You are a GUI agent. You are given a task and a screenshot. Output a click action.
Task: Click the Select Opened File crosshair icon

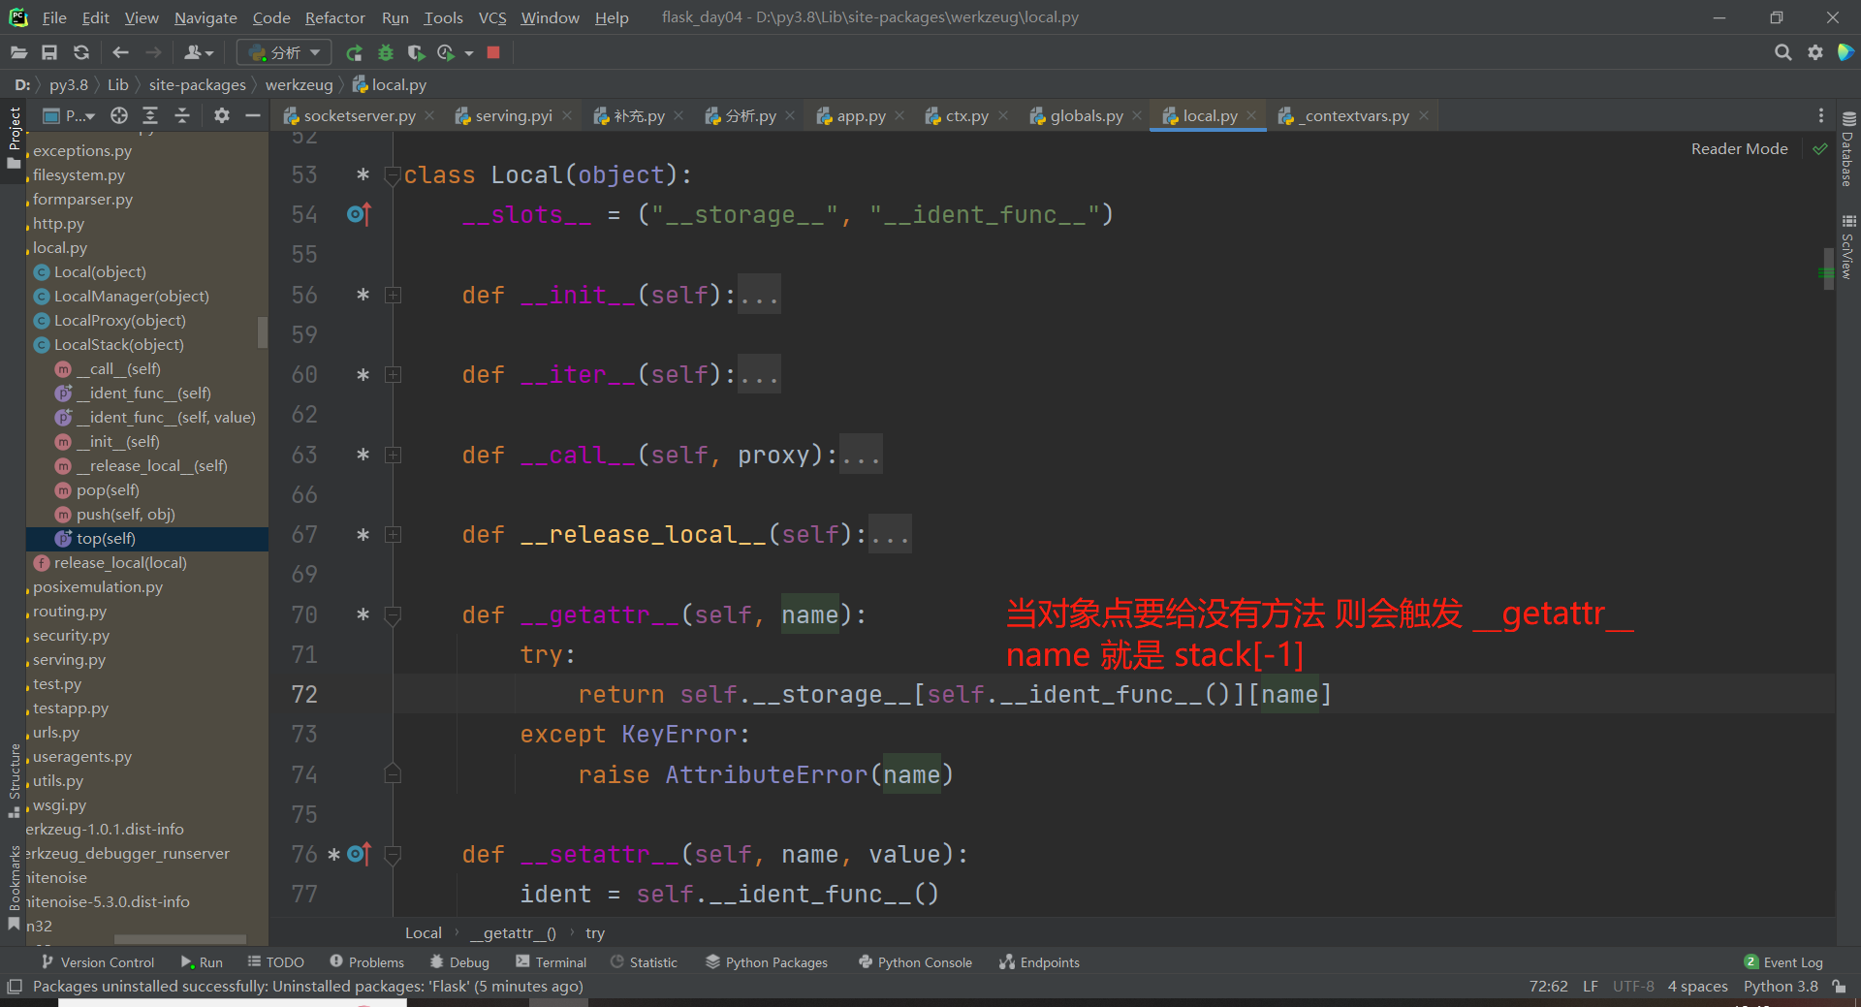click(119, 115)
